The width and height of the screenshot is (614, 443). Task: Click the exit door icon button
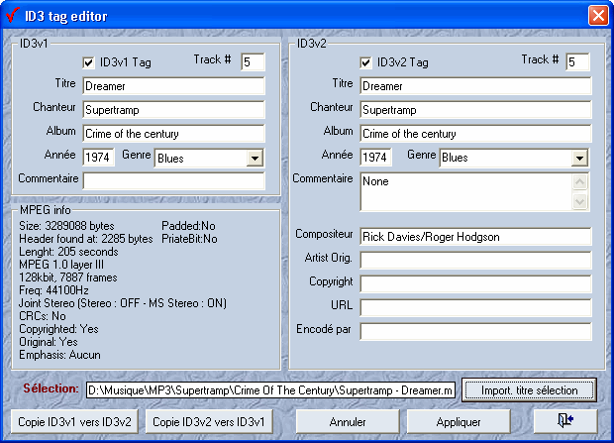[565, 421]
